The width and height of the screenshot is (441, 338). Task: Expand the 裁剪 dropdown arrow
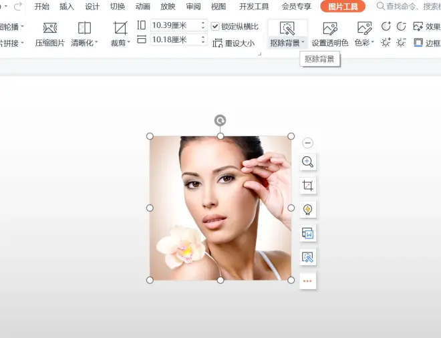[129, 43]
